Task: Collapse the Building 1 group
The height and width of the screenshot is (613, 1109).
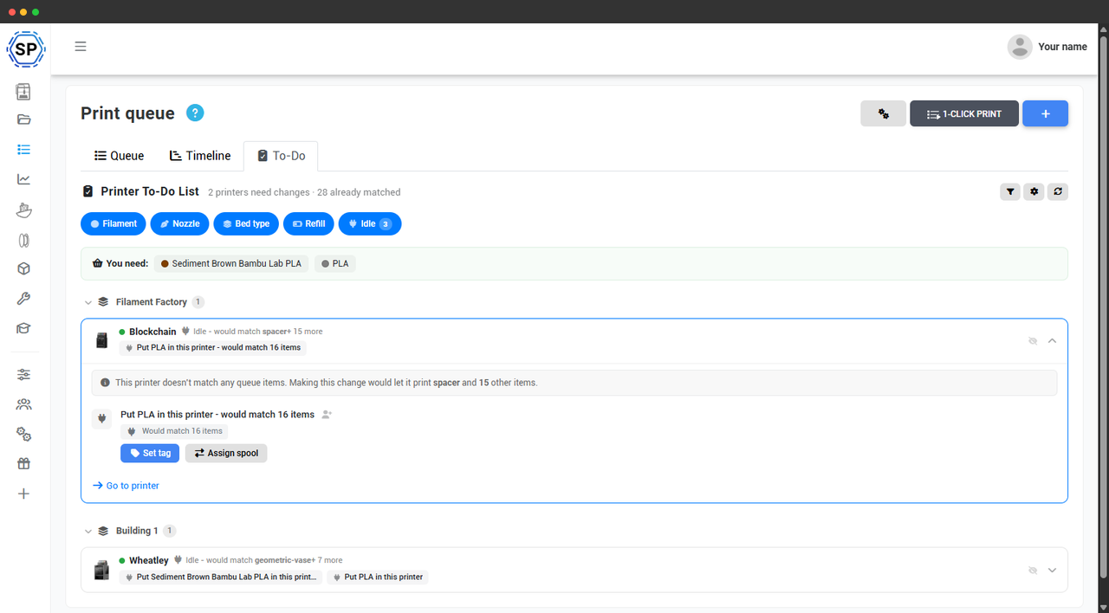Action: pyautogui.click(x=88, y=531)
